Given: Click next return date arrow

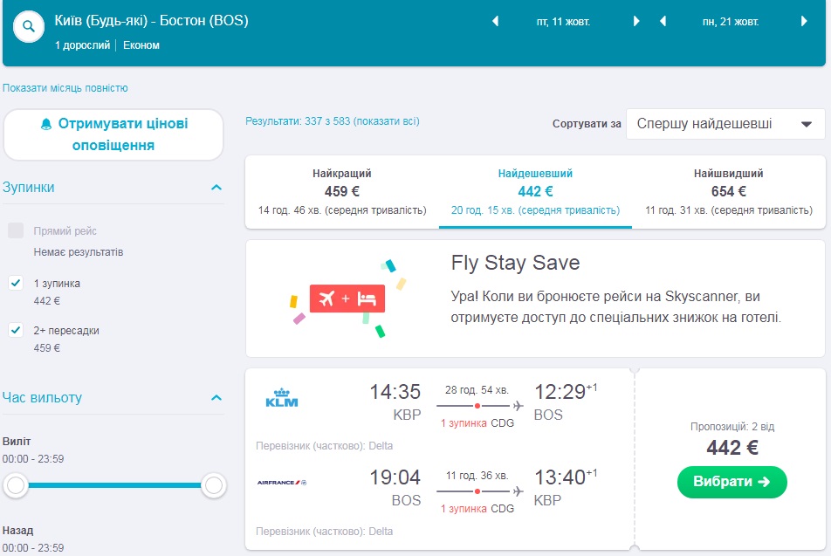Looking at the screenshot, I should [804, 22].
